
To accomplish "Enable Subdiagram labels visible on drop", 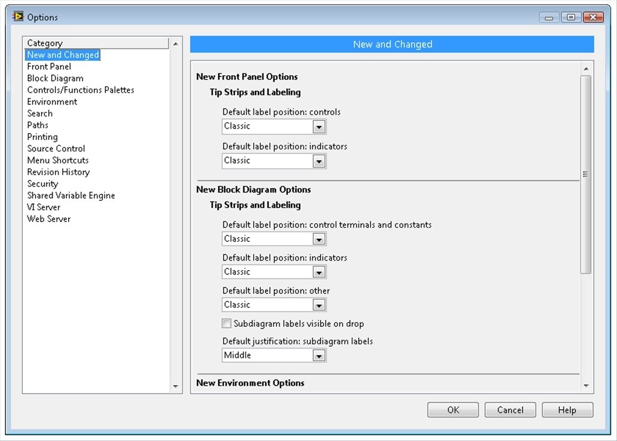I will [x=227, y=324].
